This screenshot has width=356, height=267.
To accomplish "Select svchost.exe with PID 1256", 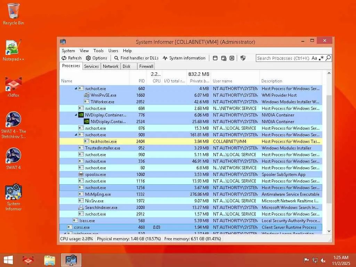I will tap(191, 187).
